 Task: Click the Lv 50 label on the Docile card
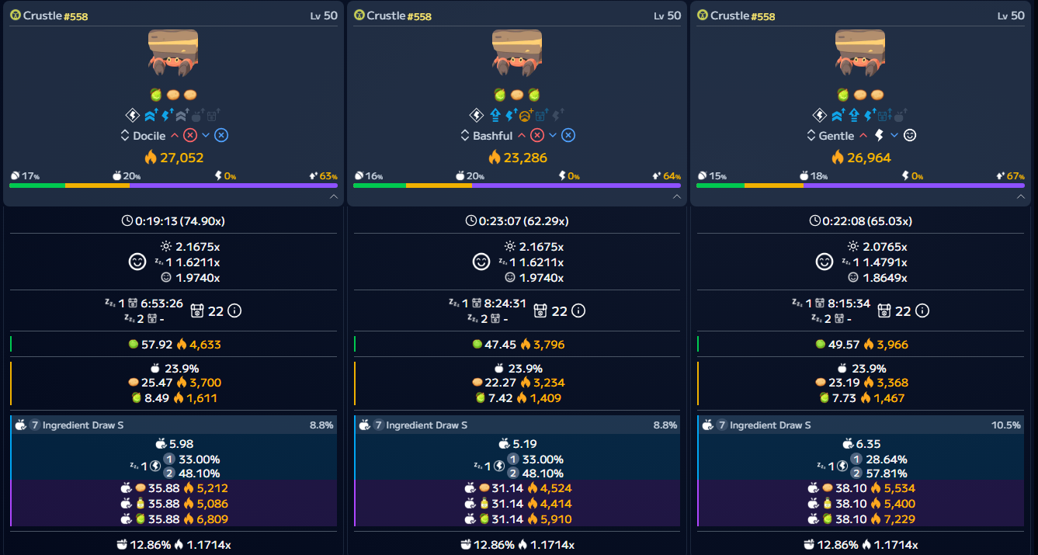pyautogui.click(x=322, y=16)
